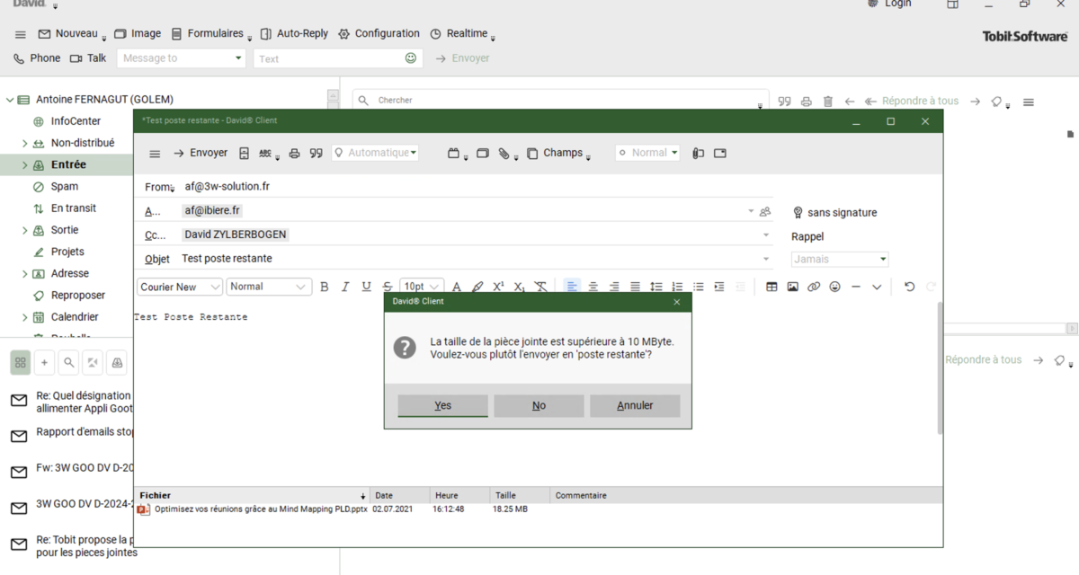This screenshot has height=575, width=1079.
Task: Open the 10pt font size dropdown
Action: pos(421,287)
